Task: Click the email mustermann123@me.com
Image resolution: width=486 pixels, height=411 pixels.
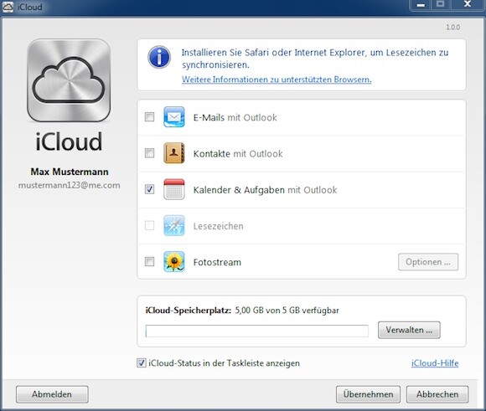Action: (x=69, y=185)
